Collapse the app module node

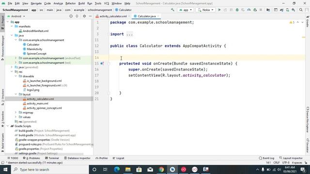coord(8,22)
